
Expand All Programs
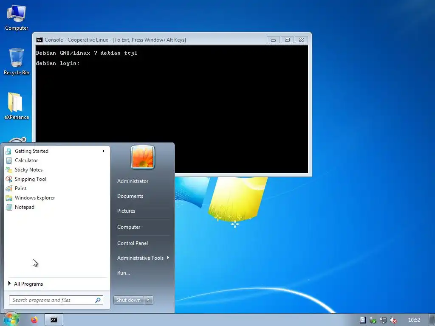pyautogui.click(x=57, y=284)
